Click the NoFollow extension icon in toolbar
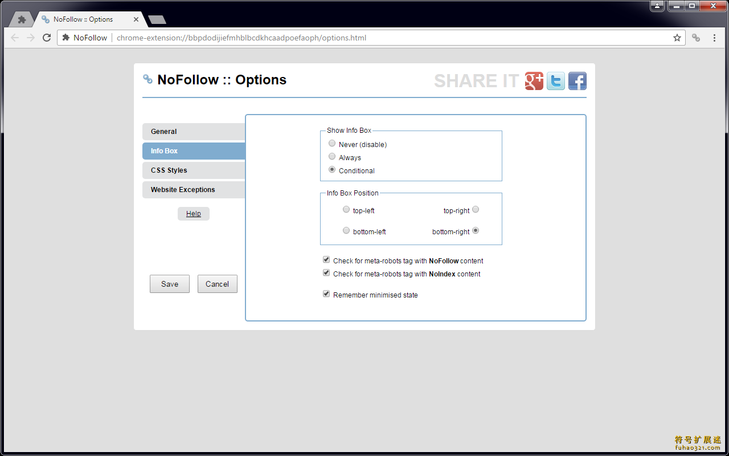The height and width of the screenshot is (456, 729). click(696, 38)
